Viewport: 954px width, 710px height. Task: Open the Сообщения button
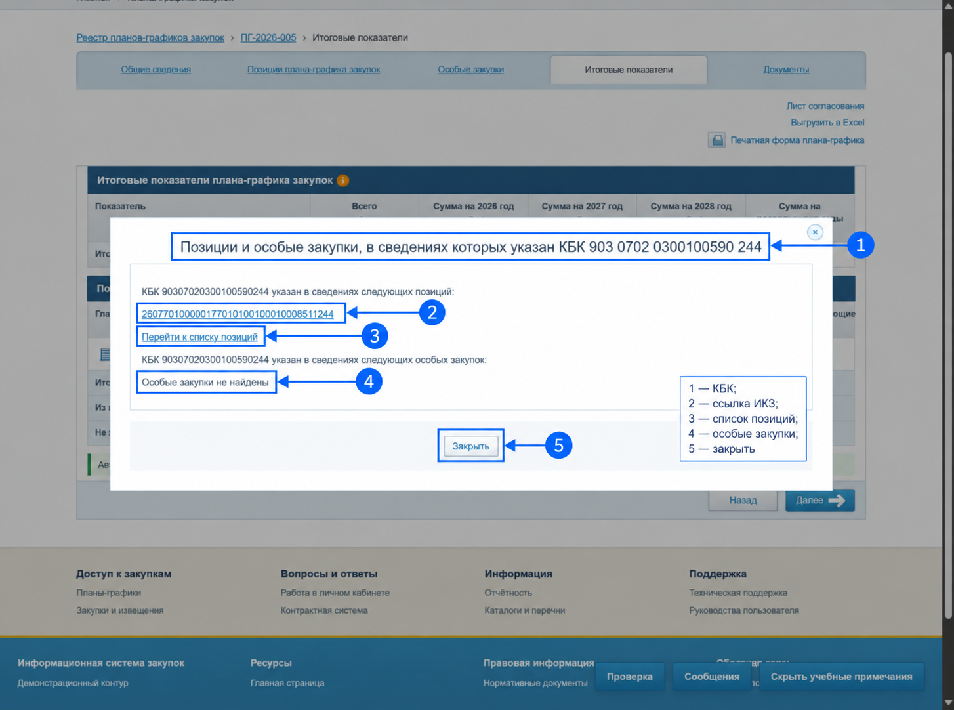coord(712,677)
